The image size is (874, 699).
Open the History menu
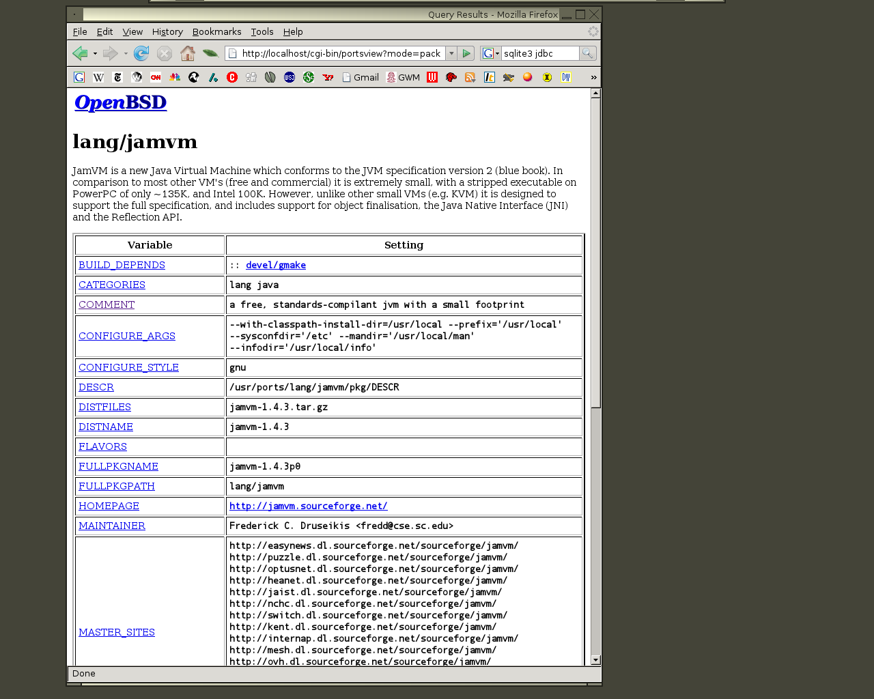(167, 31)
